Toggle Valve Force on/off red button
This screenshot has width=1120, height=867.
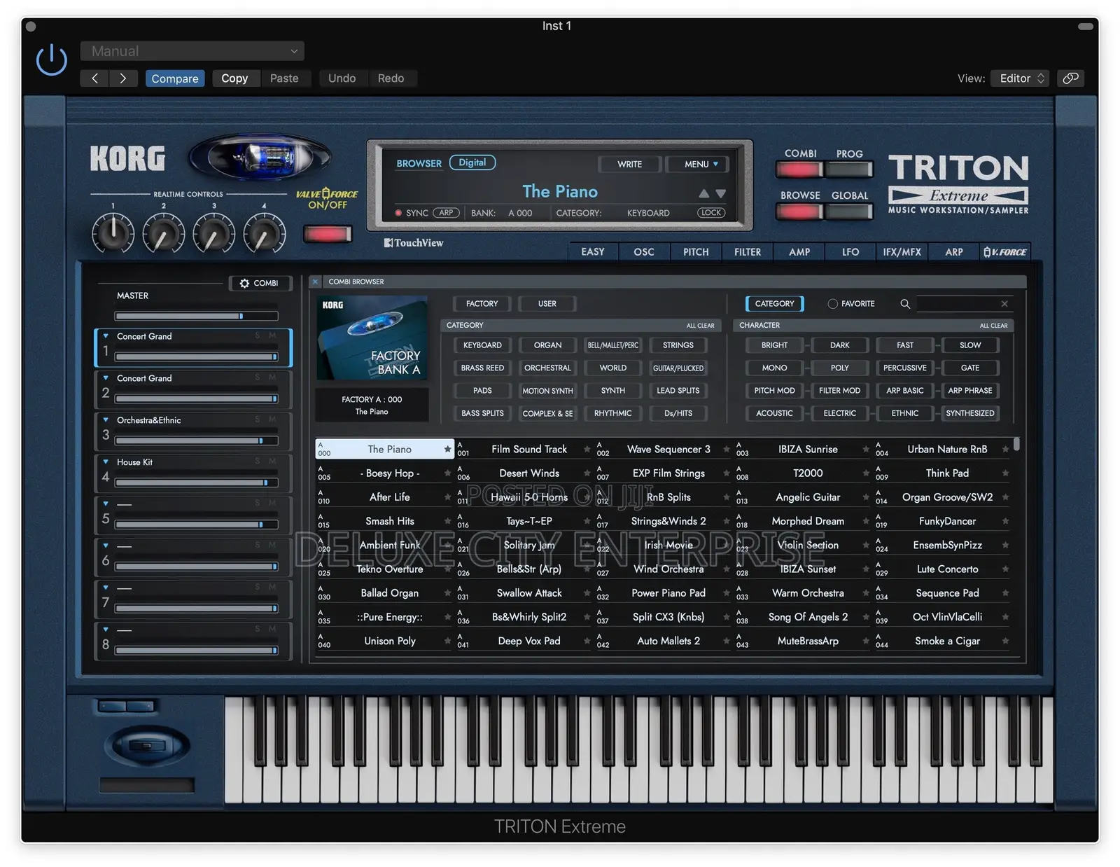pos(327,234)
